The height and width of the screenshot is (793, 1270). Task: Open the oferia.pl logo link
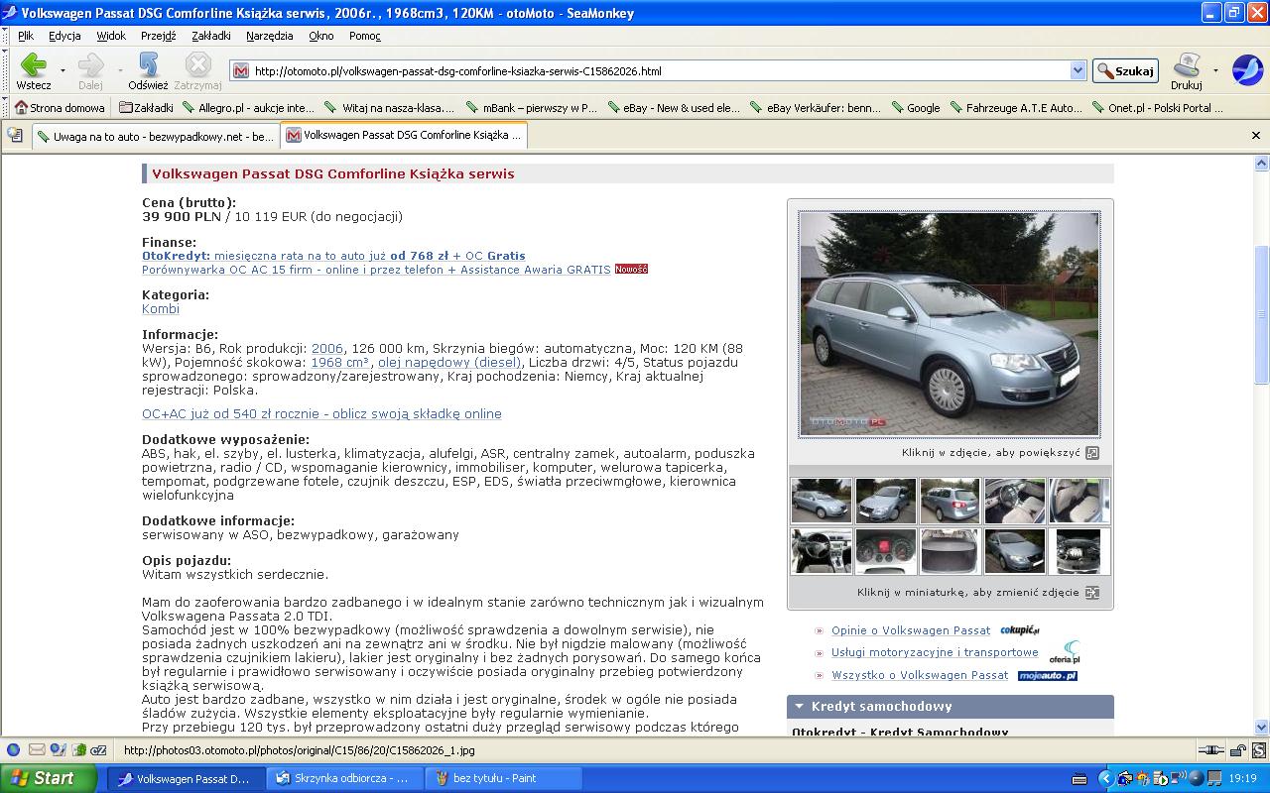point(1064,652)
